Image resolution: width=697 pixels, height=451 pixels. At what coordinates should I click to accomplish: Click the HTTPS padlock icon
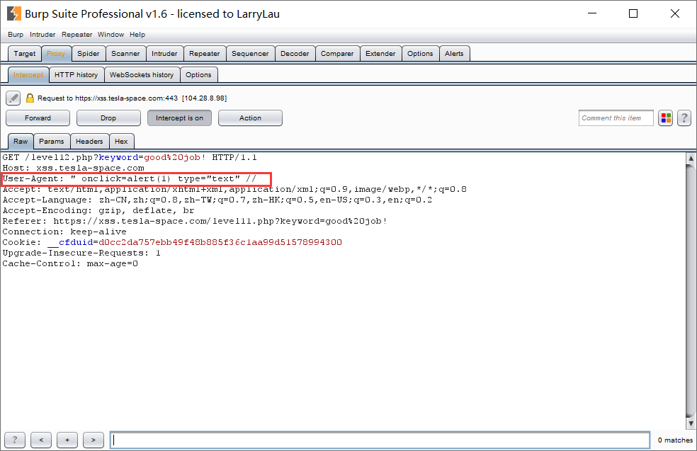click(30, 98)
